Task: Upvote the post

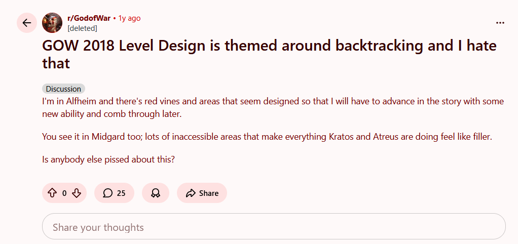Action: coord(52,193)
